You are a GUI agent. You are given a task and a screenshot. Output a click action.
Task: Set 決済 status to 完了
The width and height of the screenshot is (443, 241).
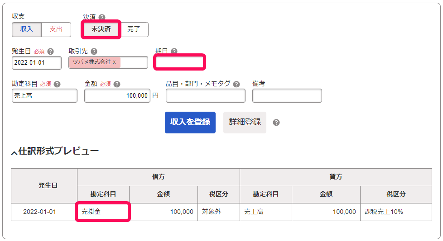tap(134, 29)
